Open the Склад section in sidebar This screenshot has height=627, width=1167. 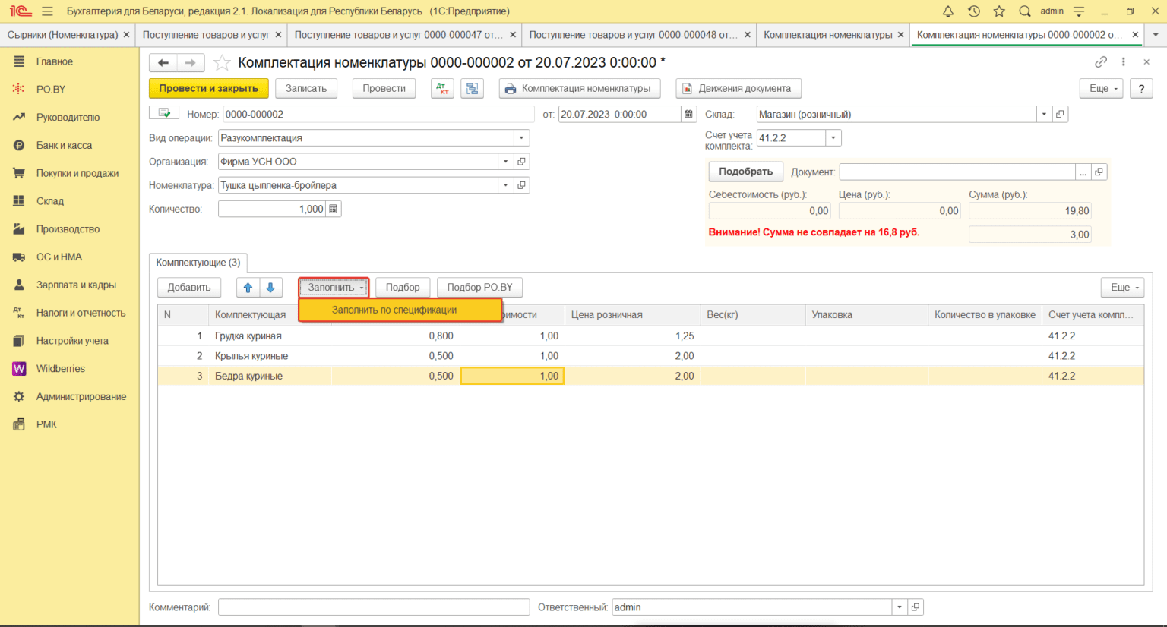click(x=50, y=201)
